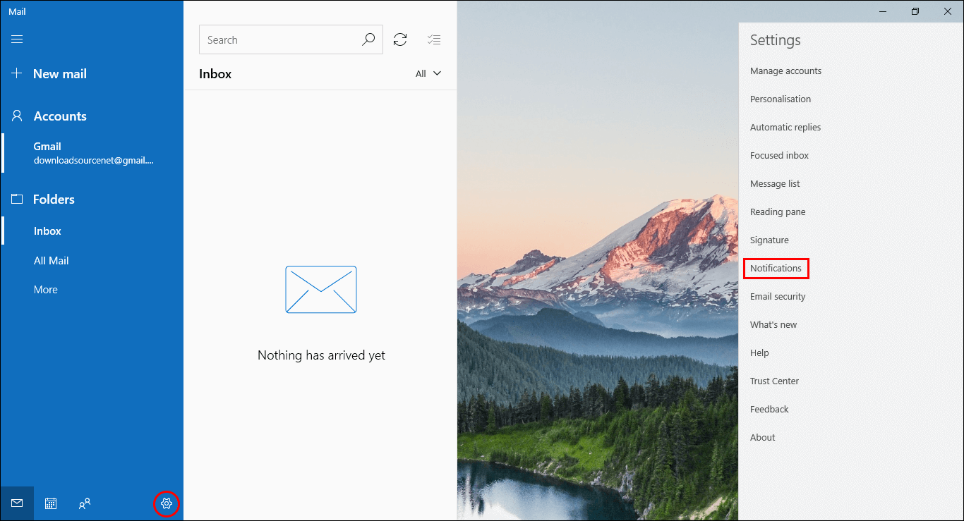Switch to Mail view icon
This screenshot has height=521, width=964.
click(17, 503)
